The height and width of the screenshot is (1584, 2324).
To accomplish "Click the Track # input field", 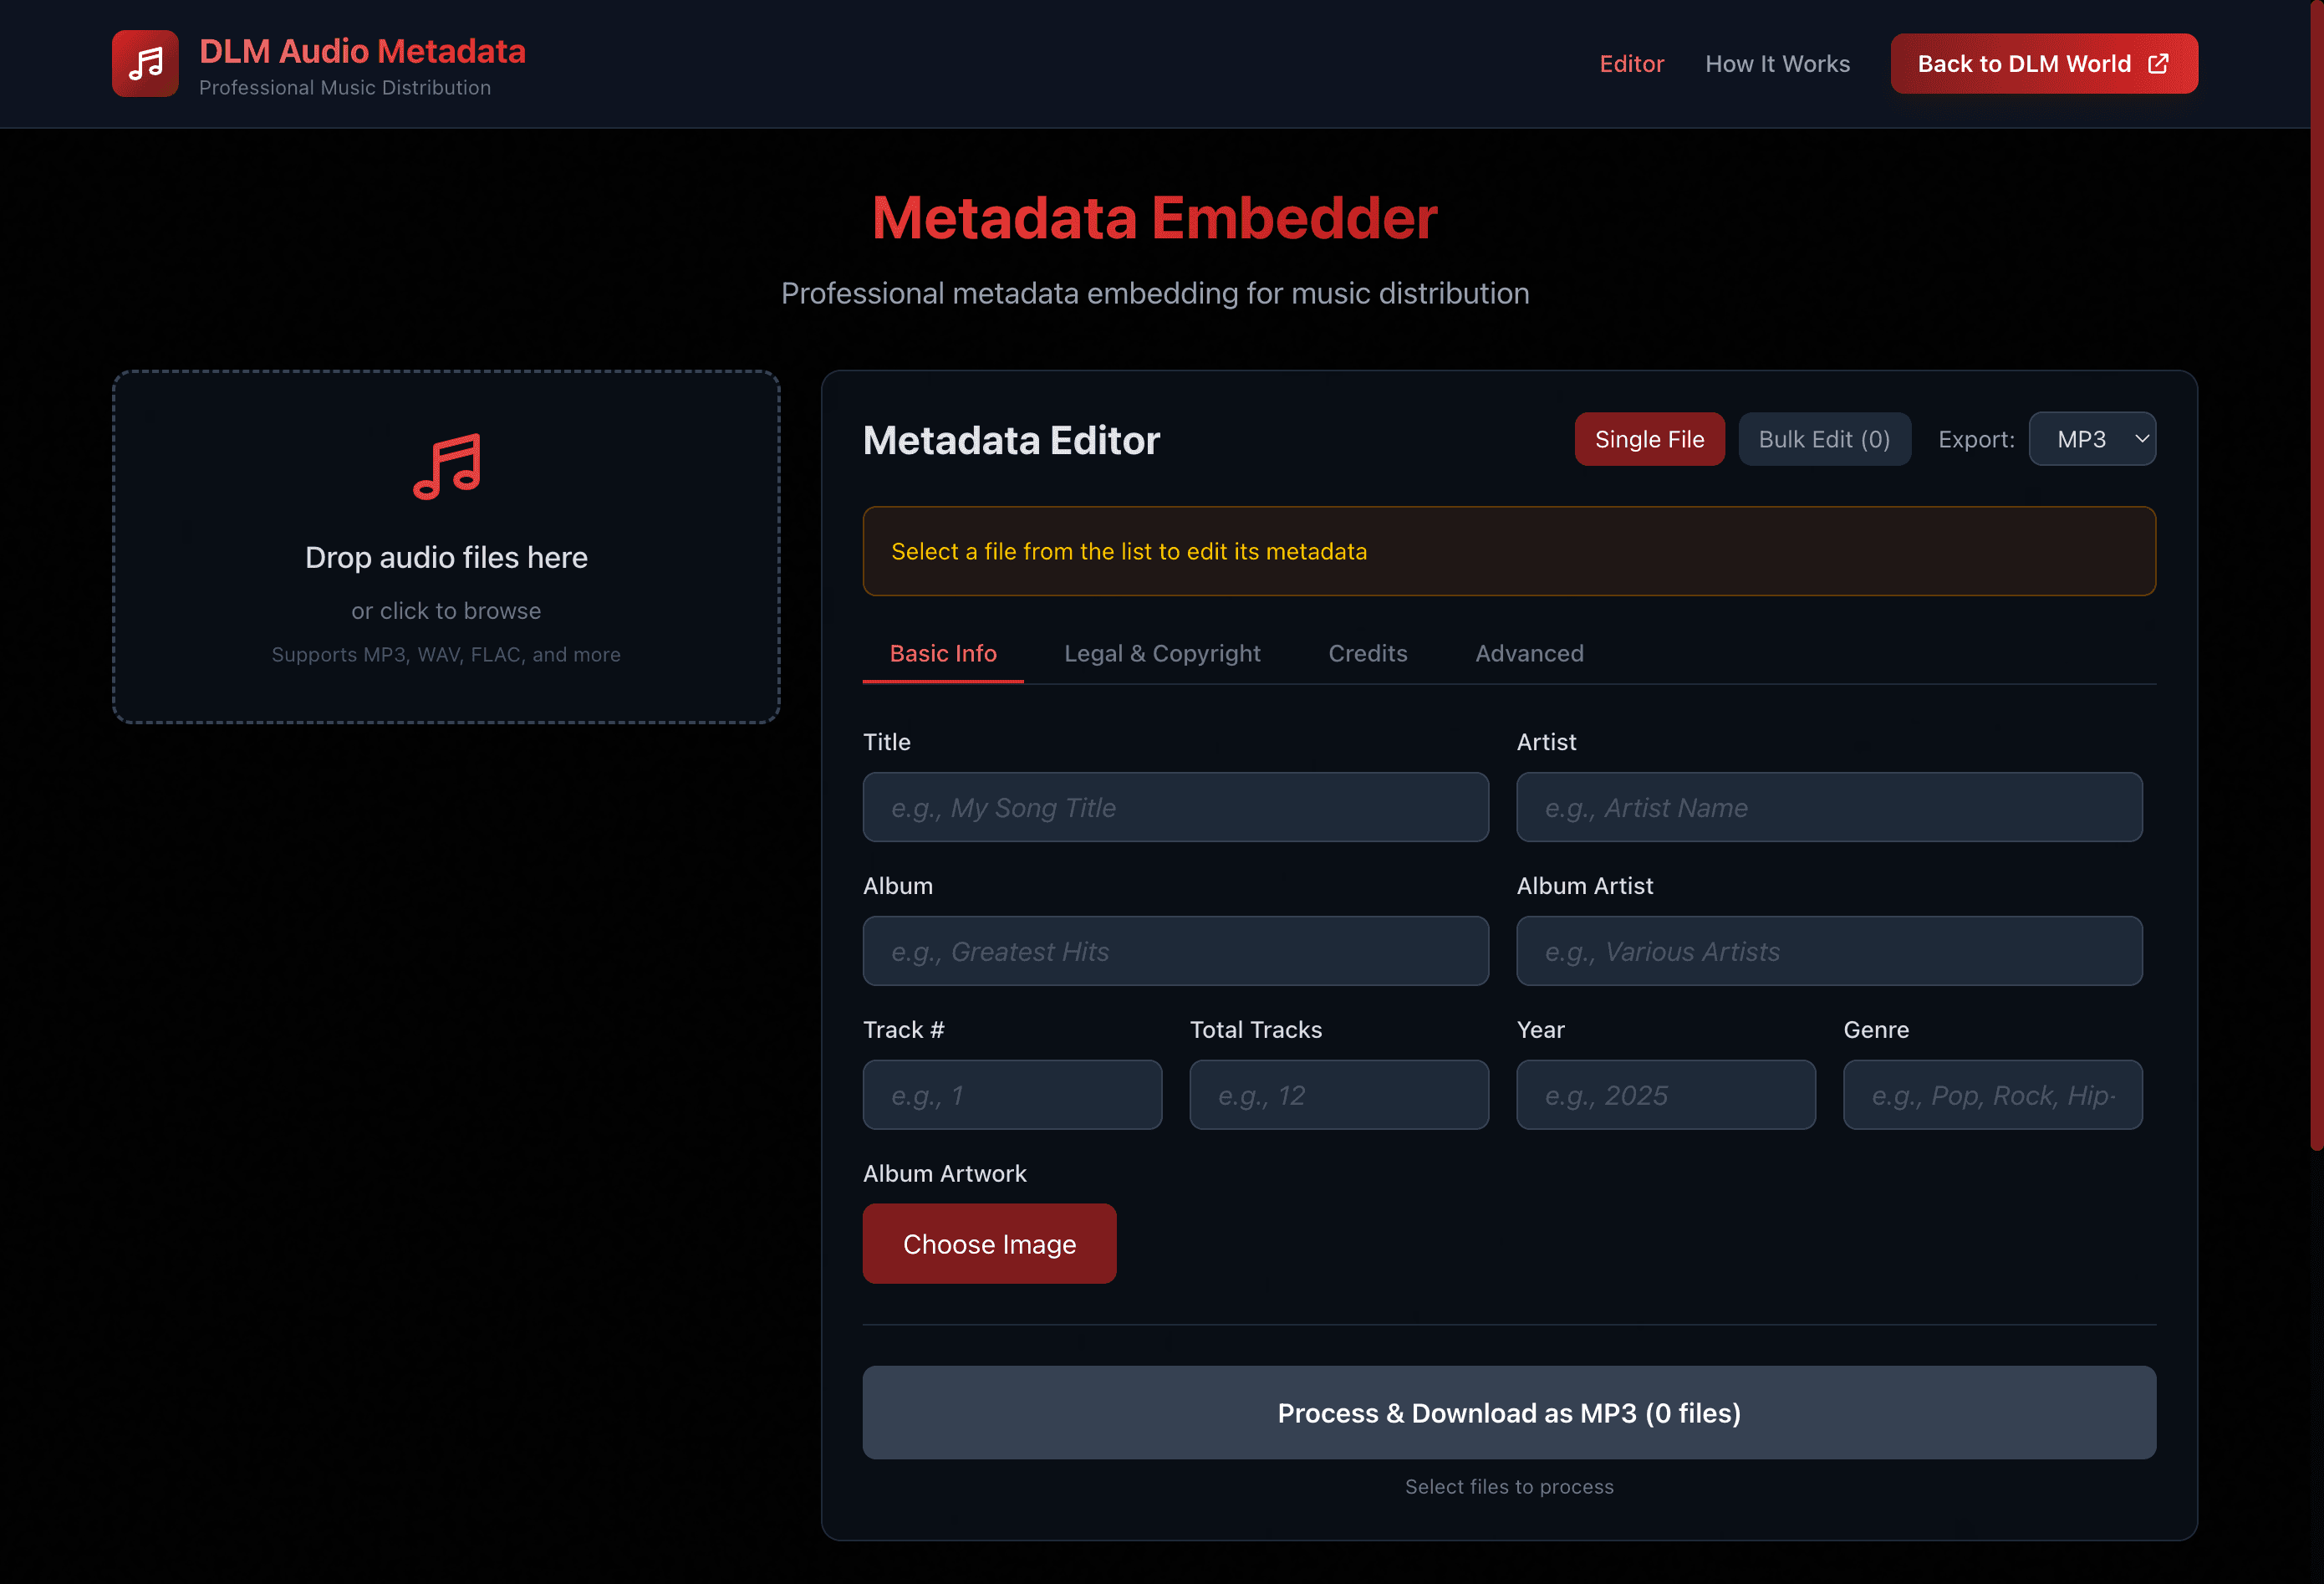I will click(1012, 1096).
